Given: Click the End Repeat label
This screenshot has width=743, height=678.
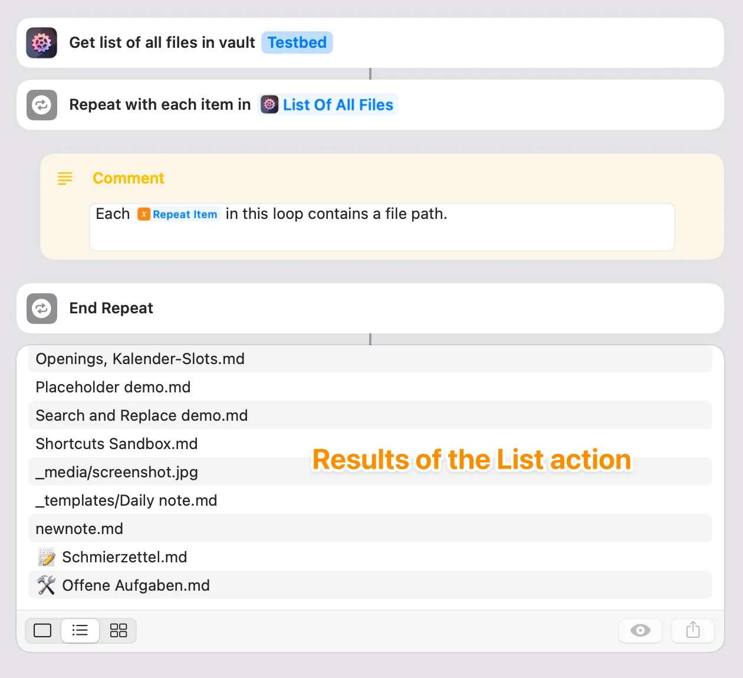Looking at the screenshot, I should pyautogui.click(x=111, y=308).
